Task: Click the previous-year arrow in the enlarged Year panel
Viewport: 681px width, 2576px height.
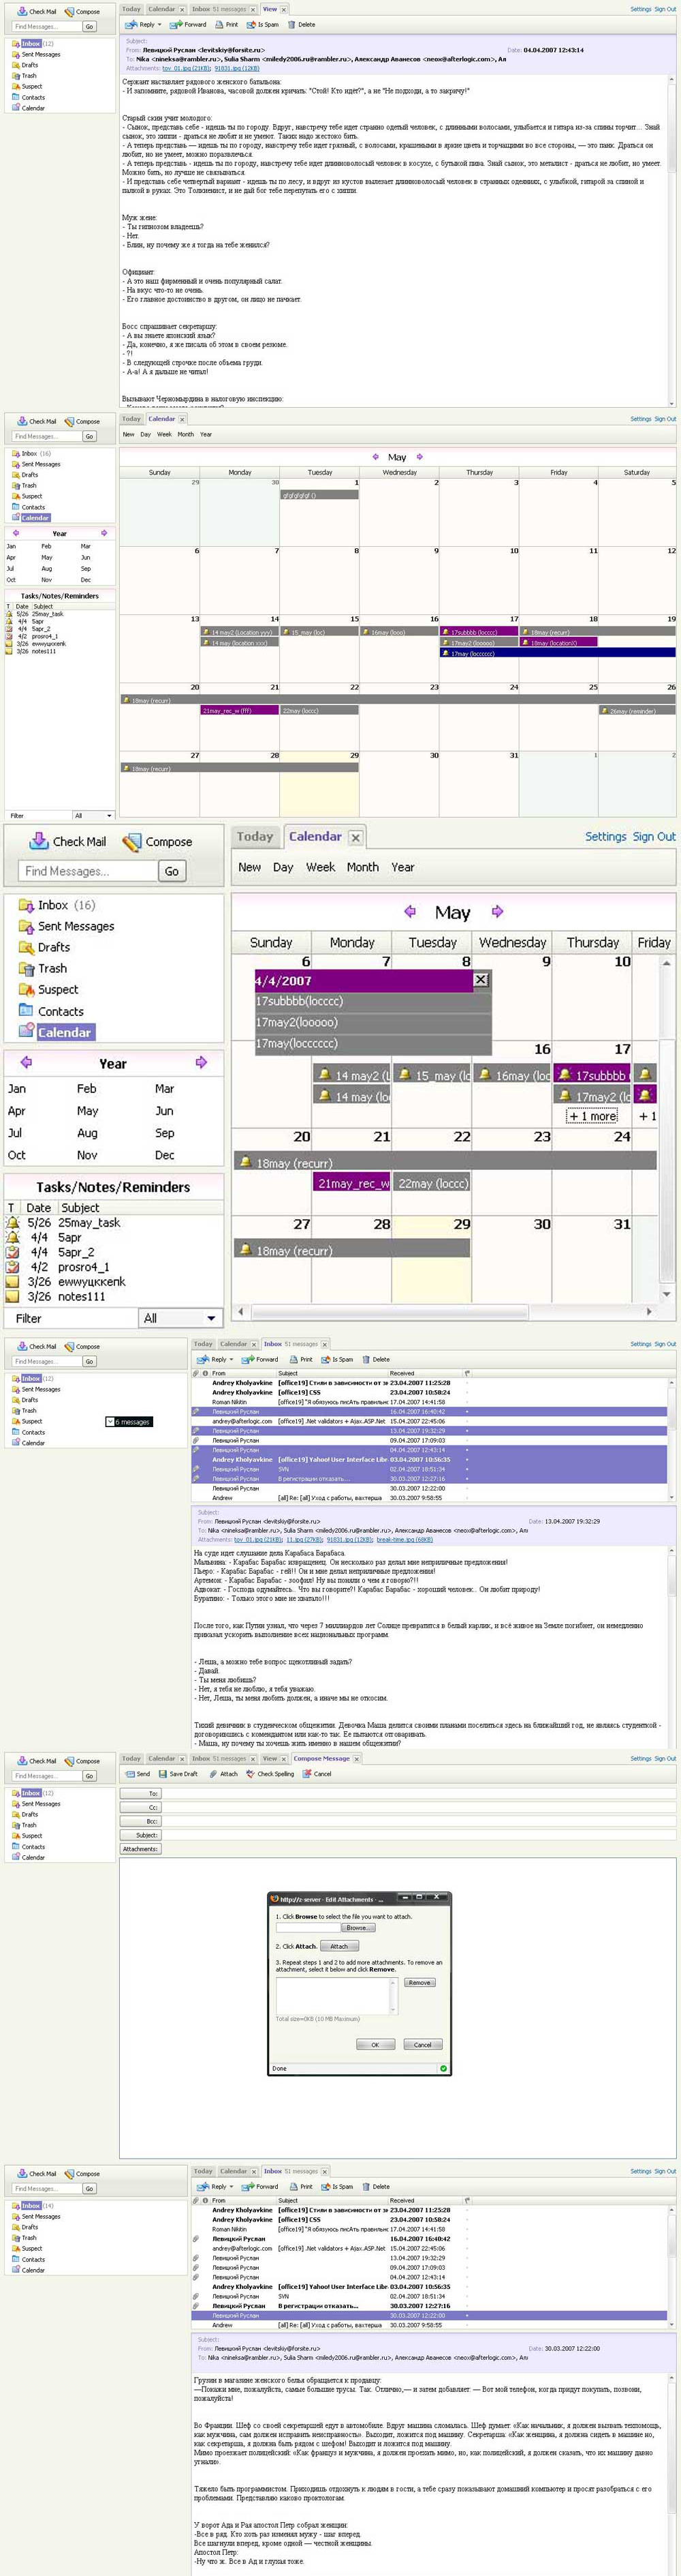Action: click(x=26, y=1062)
